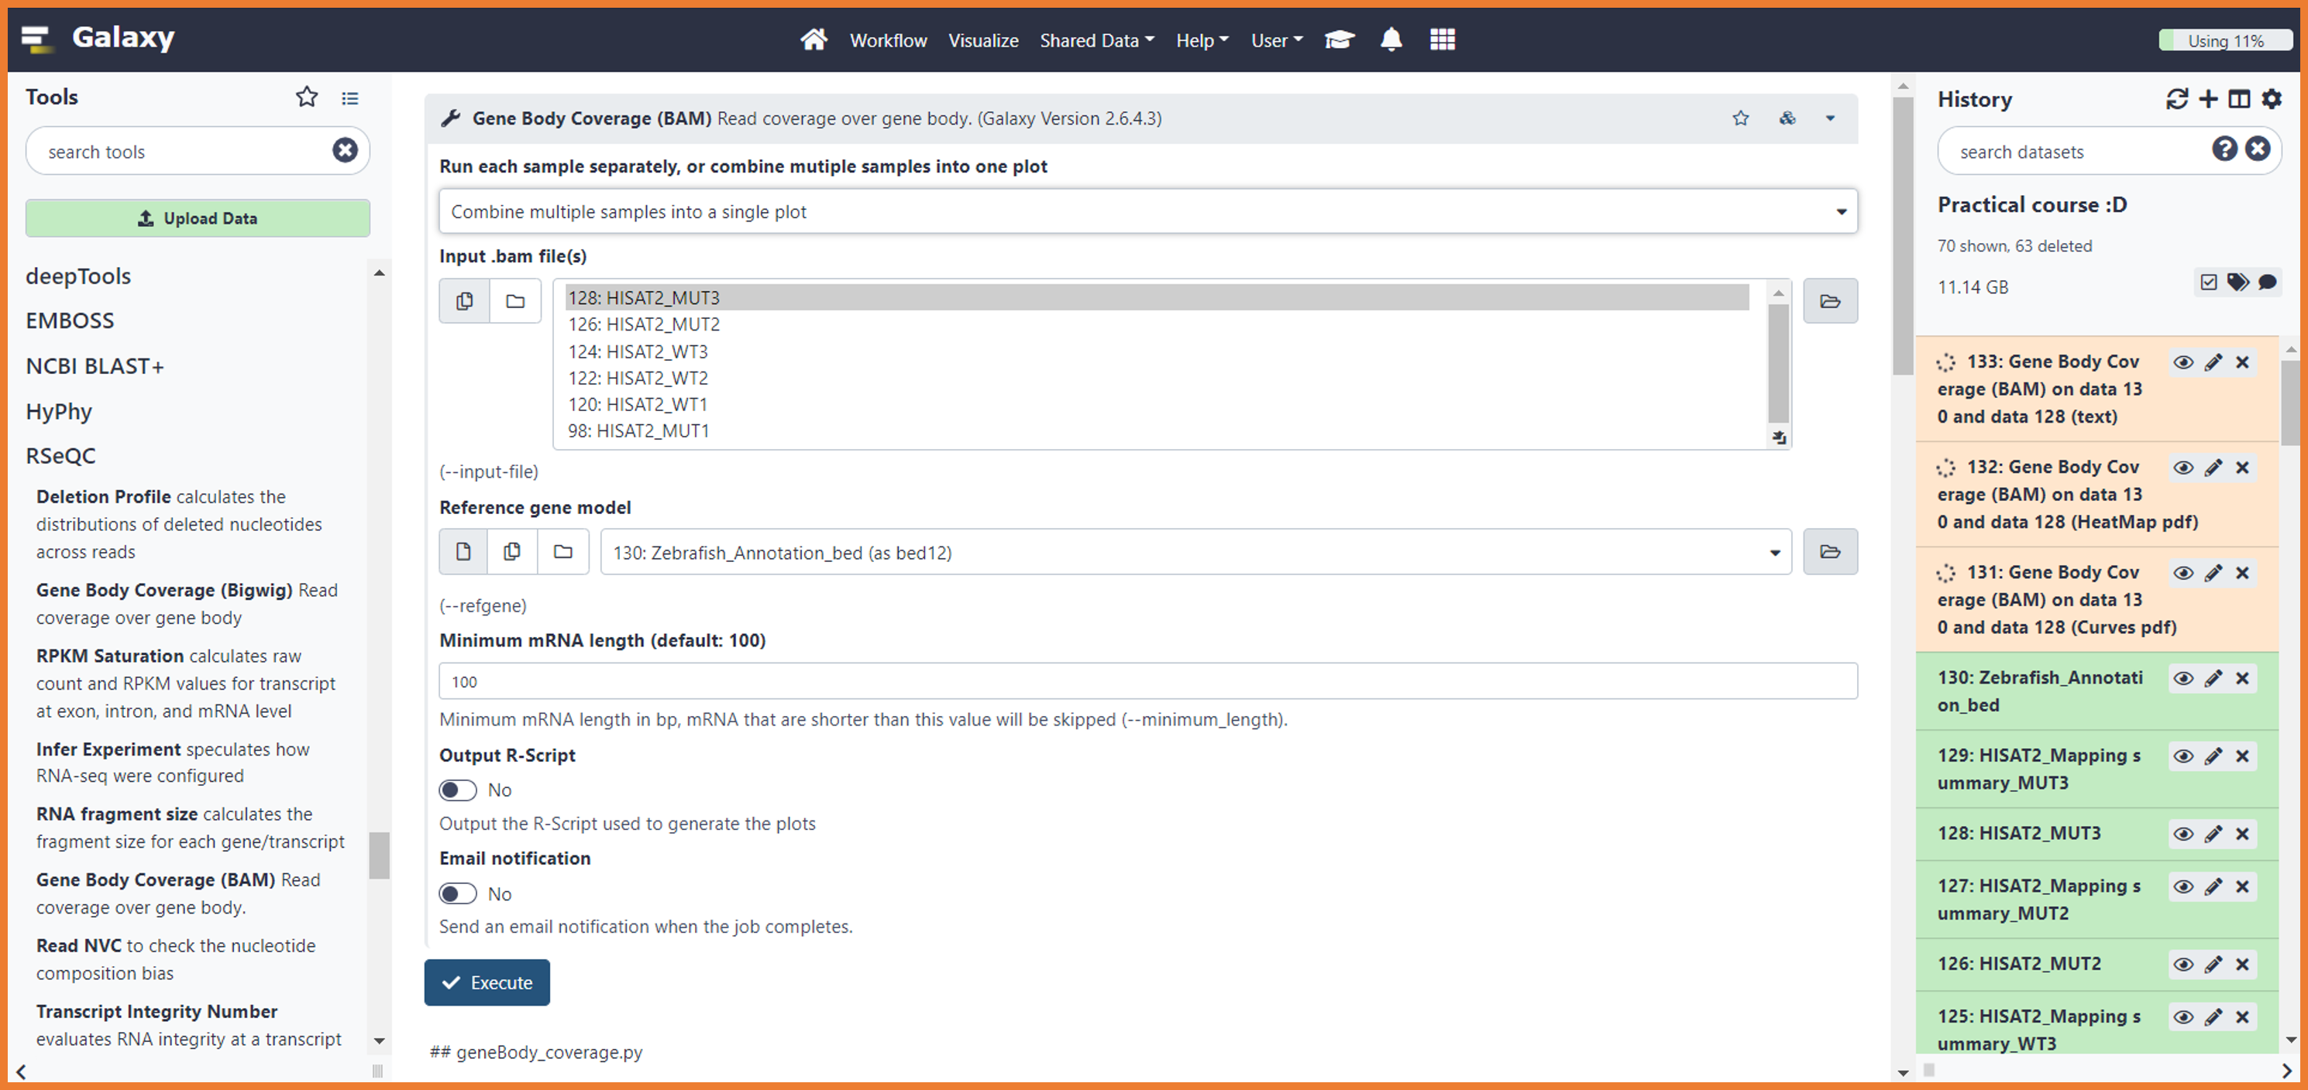Browse datasets for input bam files
This screenshot has height=1090, width=2308.
(1829, 300)
